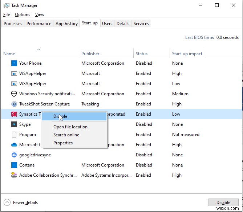Screen dimensions: 243x212
Task: Choose Properties in the context menu
Action: tap(74, 143)
